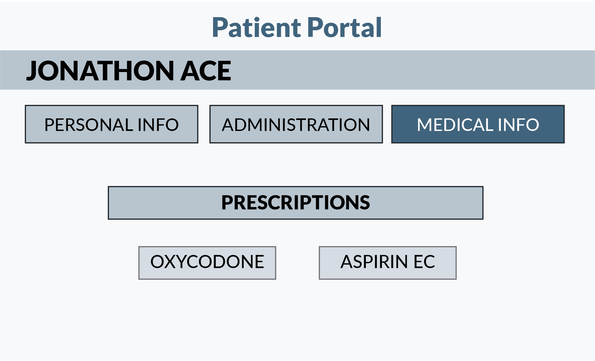Switch to the Administration tab
Viewport: 595px width, 361px height.
coord(296,124)
